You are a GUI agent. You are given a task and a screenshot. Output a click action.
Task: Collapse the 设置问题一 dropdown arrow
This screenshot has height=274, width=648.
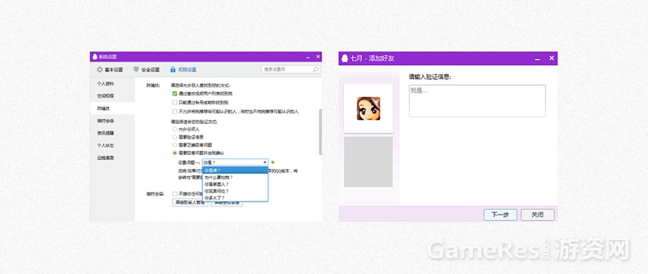264,162
